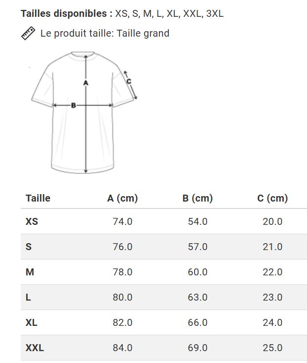Click the B width label on the diagram
307x363 pixels.
[x=73, y=105]
